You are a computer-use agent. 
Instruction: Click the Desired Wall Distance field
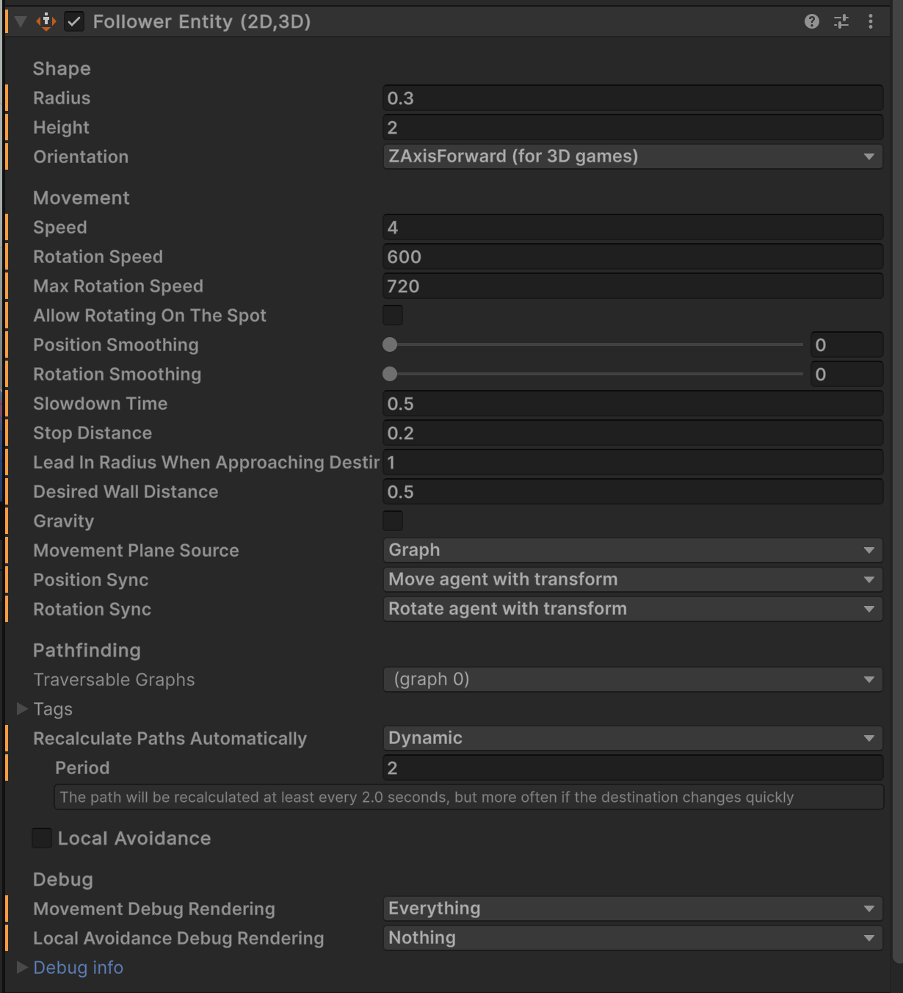633,491
